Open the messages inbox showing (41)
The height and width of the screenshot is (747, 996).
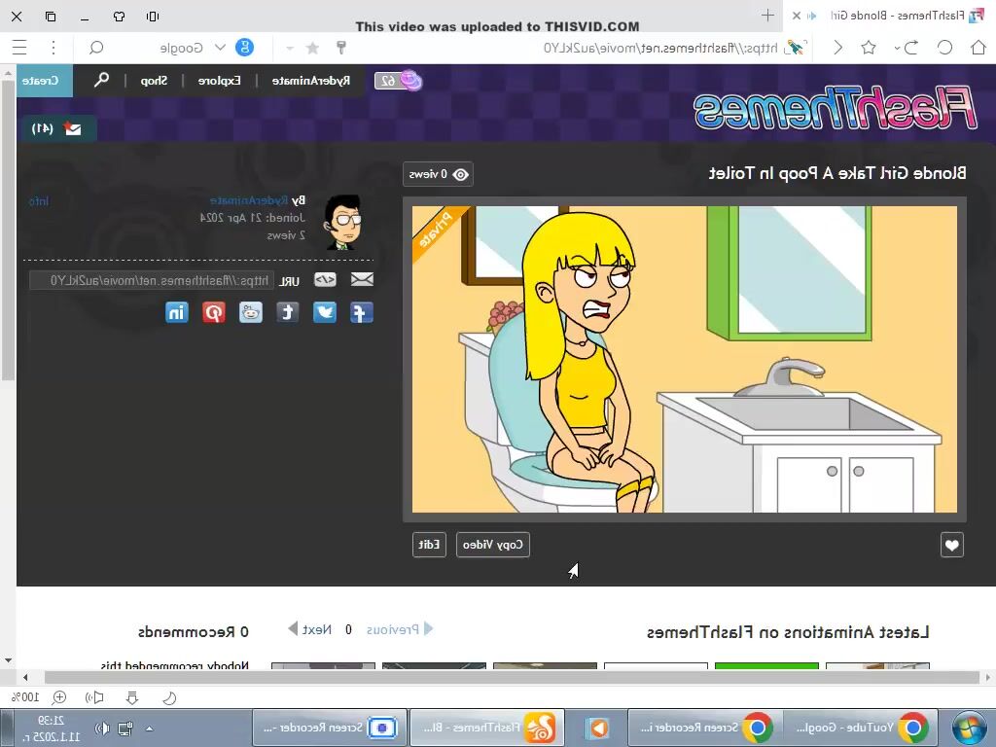tap(57, 128)
